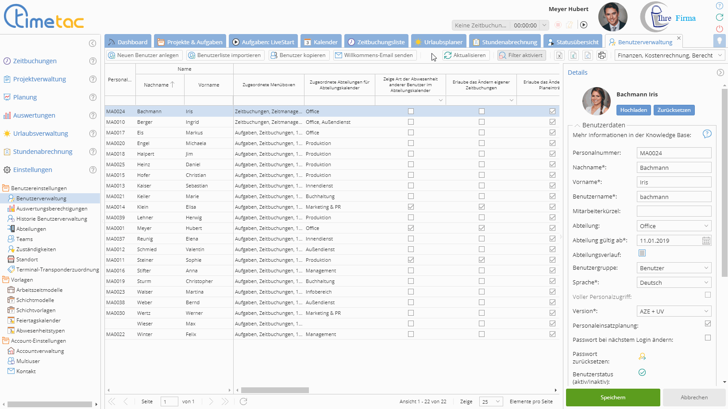Enable Passwort bei nächstem Login ändern

[x=708, y=338]
